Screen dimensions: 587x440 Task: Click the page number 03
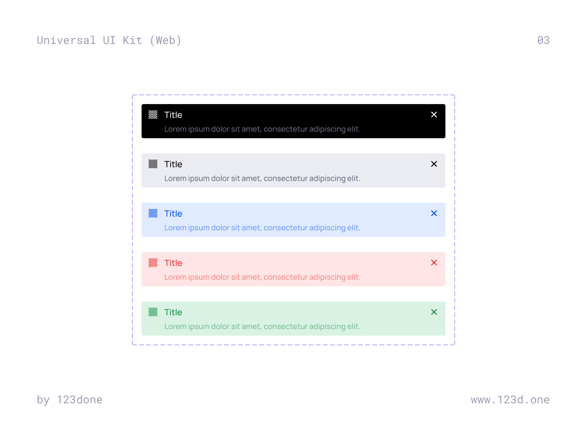[x=543, y=40]
